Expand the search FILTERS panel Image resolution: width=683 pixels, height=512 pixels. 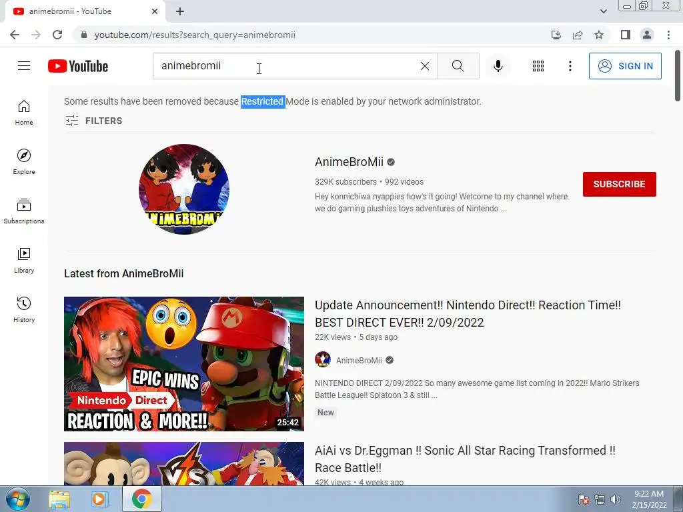pos(93,121)
